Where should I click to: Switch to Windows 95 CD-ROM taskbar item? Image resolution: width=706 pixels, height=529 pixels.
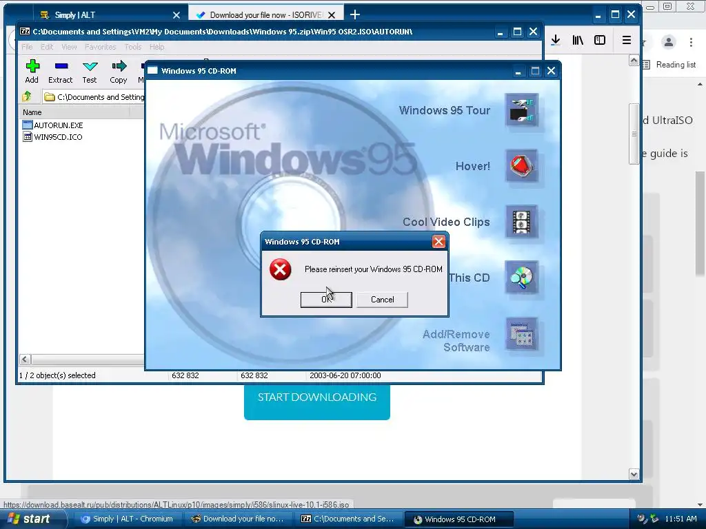[x=458, y=519]
